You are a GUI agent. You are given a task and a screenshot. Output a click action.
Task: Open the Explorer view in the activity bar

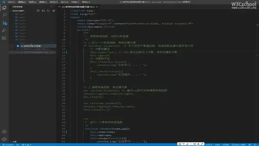tap(4, 8)
